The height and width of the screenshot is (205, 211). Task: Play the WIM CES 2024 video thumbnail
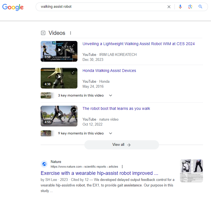[x=59, y=51]
